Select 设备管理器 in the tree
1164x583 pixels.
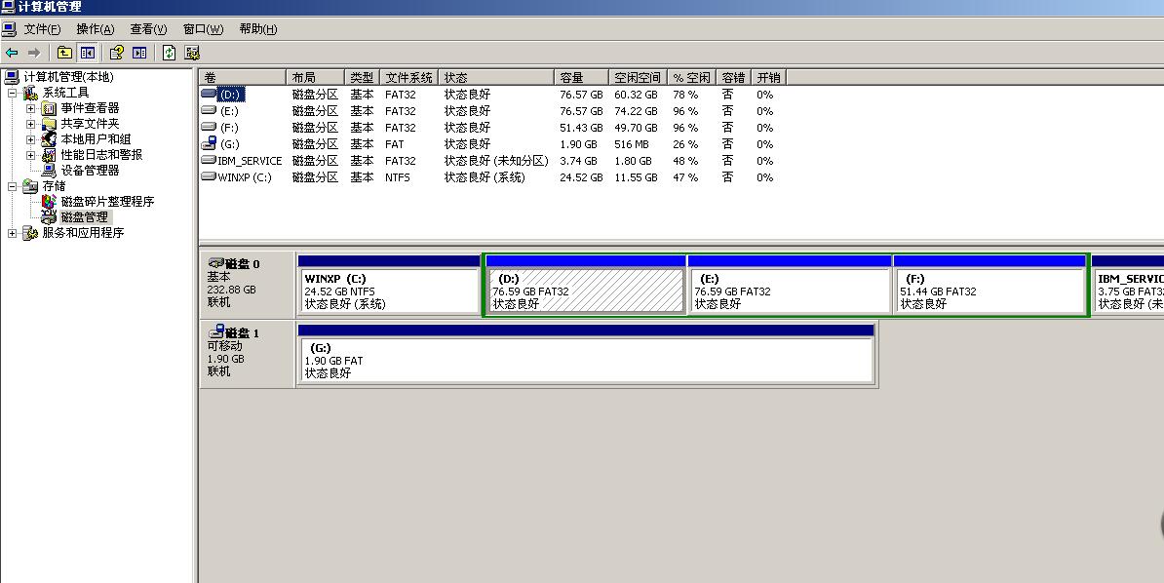90,171
